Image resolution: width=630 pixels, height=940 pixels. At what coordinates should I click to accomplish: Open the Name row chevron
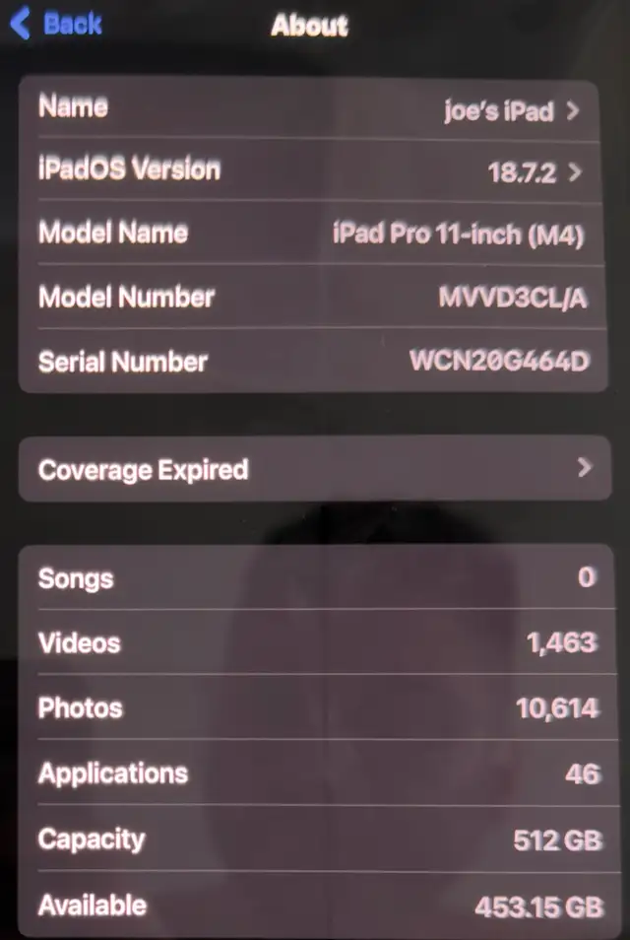click(x=573, y=110)
